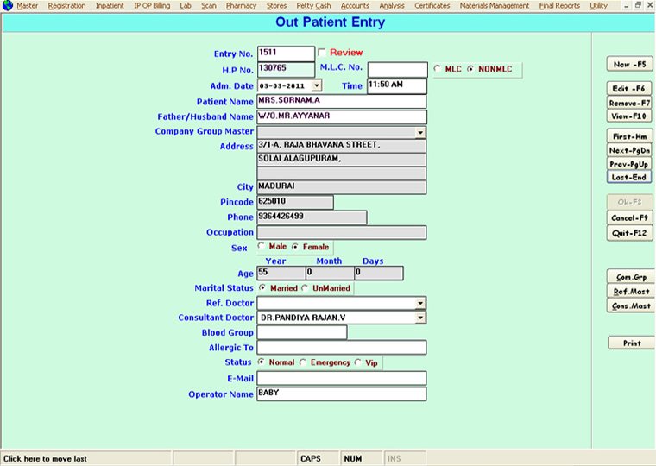656x466 pixels.
Task: Expand the Consultant Doctor combo box
Action: [420, 318]
